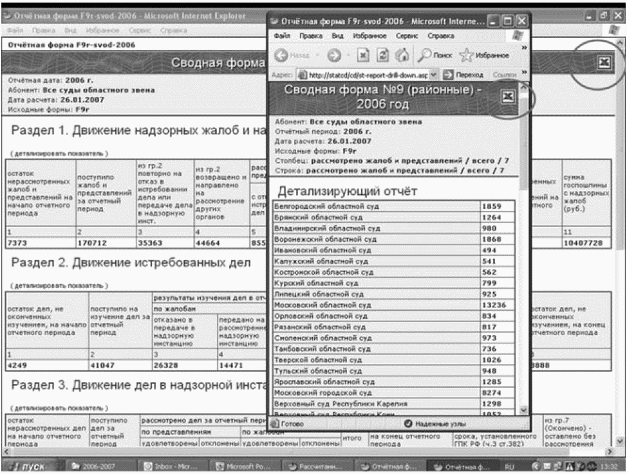Select row Московский городской суд
The image size is (627, 474).
tap(393, 393)
